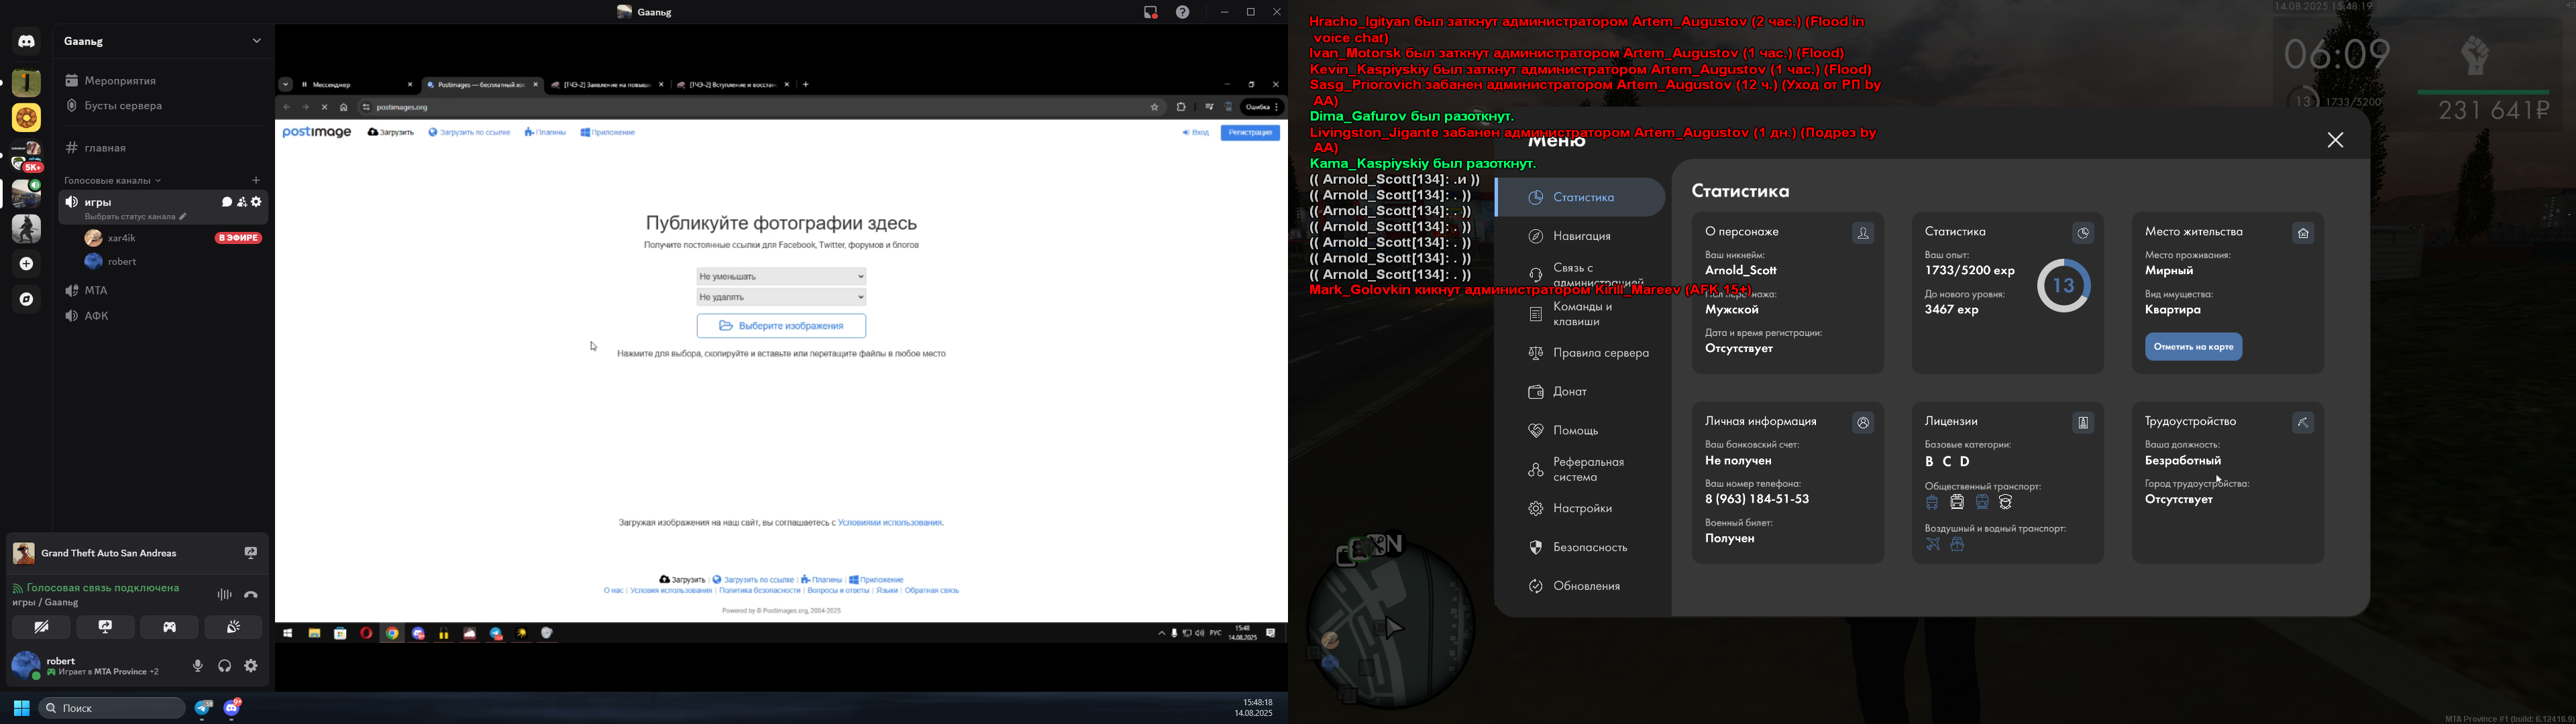Open Бусты сервера in Discord sidebar
This screenshot has height=724, width=2576.
(x=162, y=106)
